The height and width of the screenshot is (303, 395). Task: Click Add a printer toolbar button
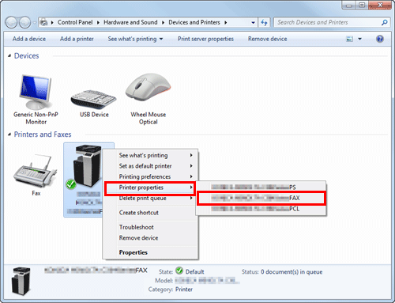(x=77, y=39)
